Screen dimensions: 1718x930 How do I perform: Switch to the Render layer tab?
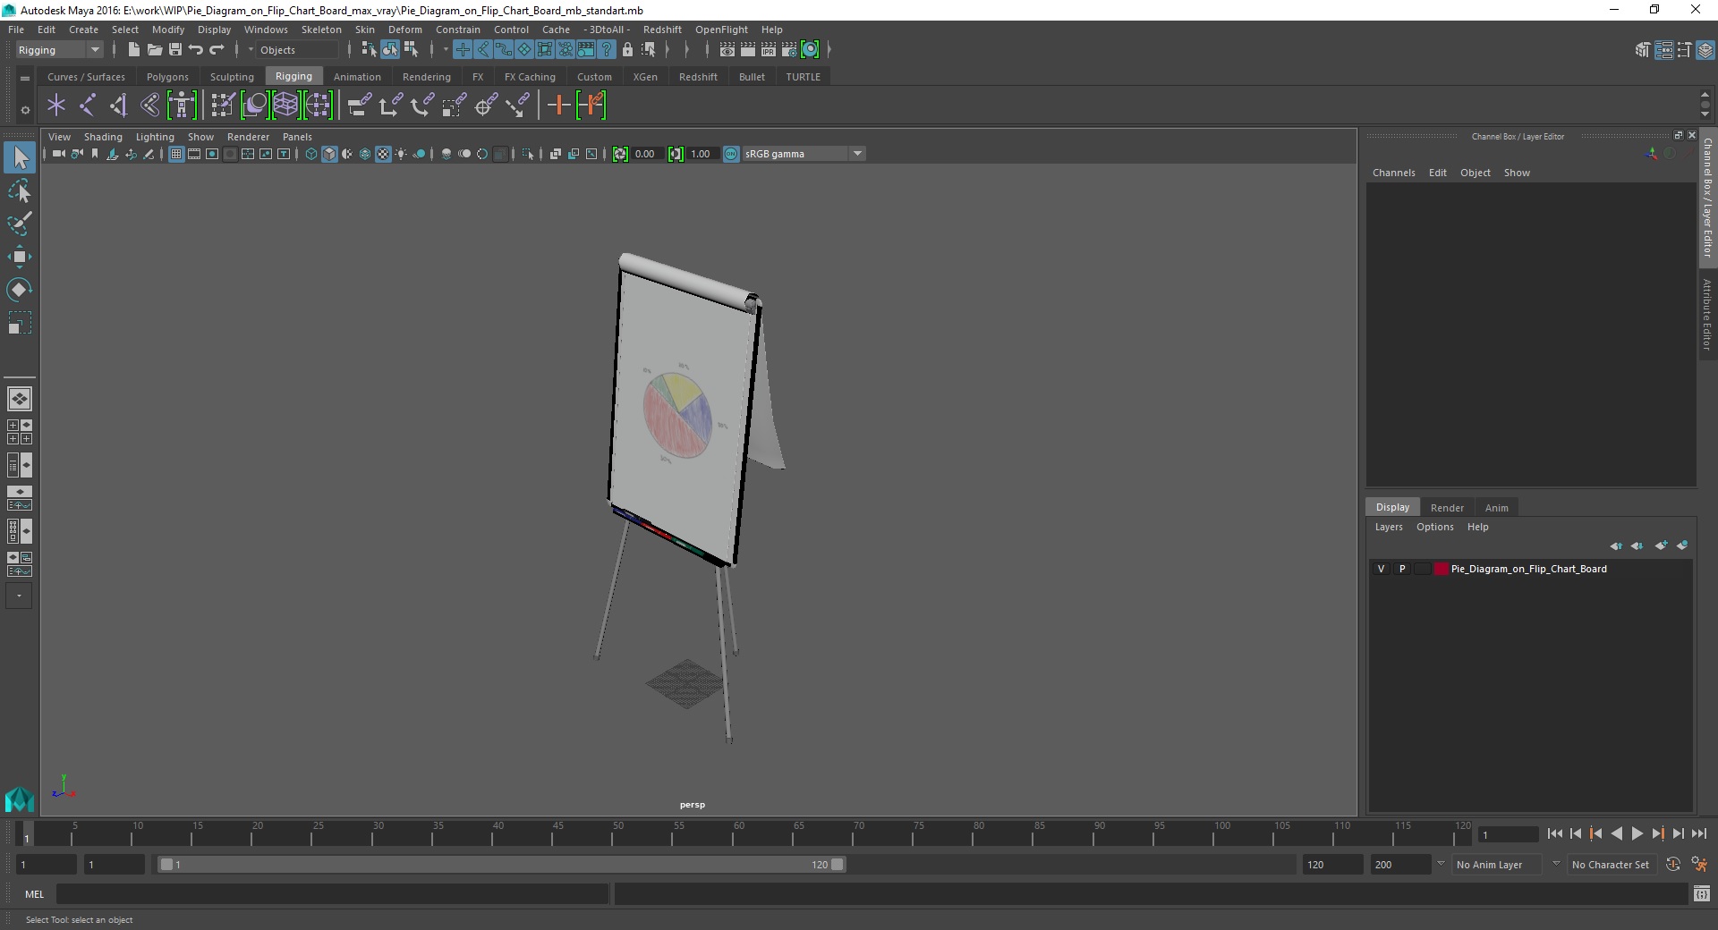(x=1447, y=507)
